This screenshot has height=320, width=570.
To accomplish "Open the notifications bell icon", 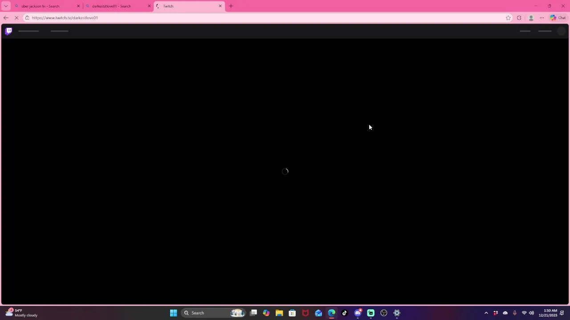I will click(562, 313).
